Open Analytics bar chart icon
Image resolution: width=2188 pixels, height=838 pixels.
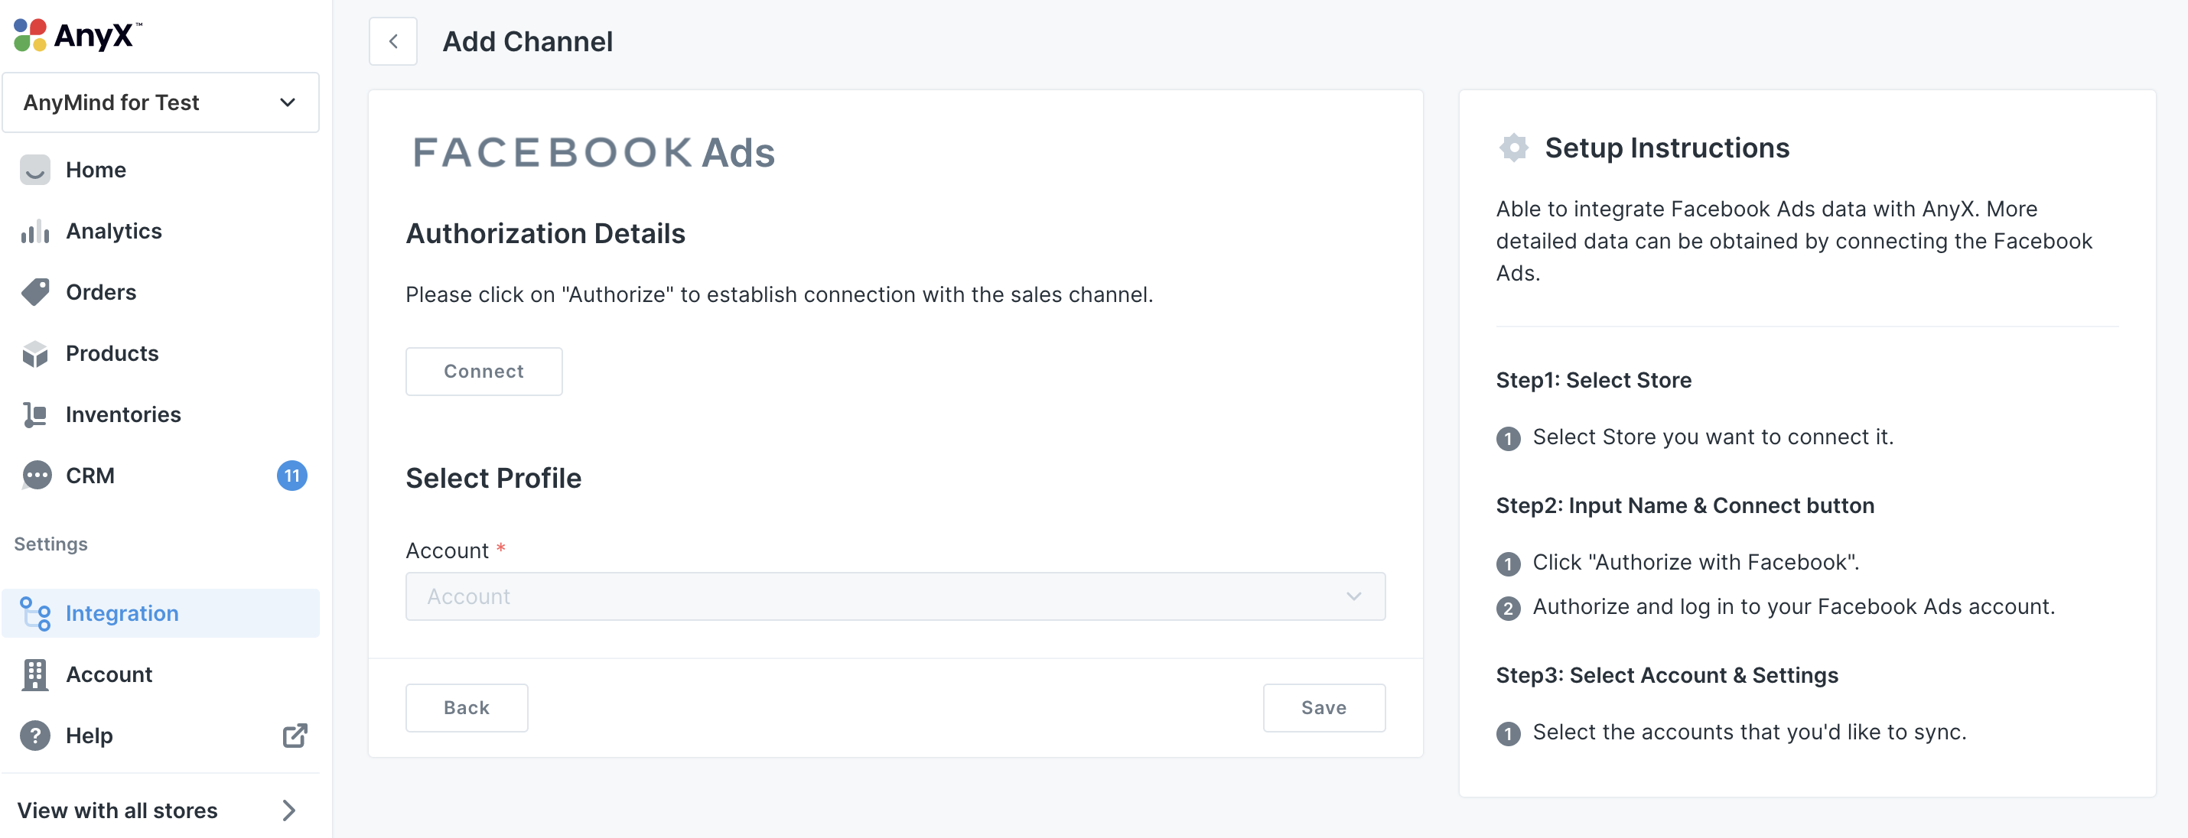[35, 231]
